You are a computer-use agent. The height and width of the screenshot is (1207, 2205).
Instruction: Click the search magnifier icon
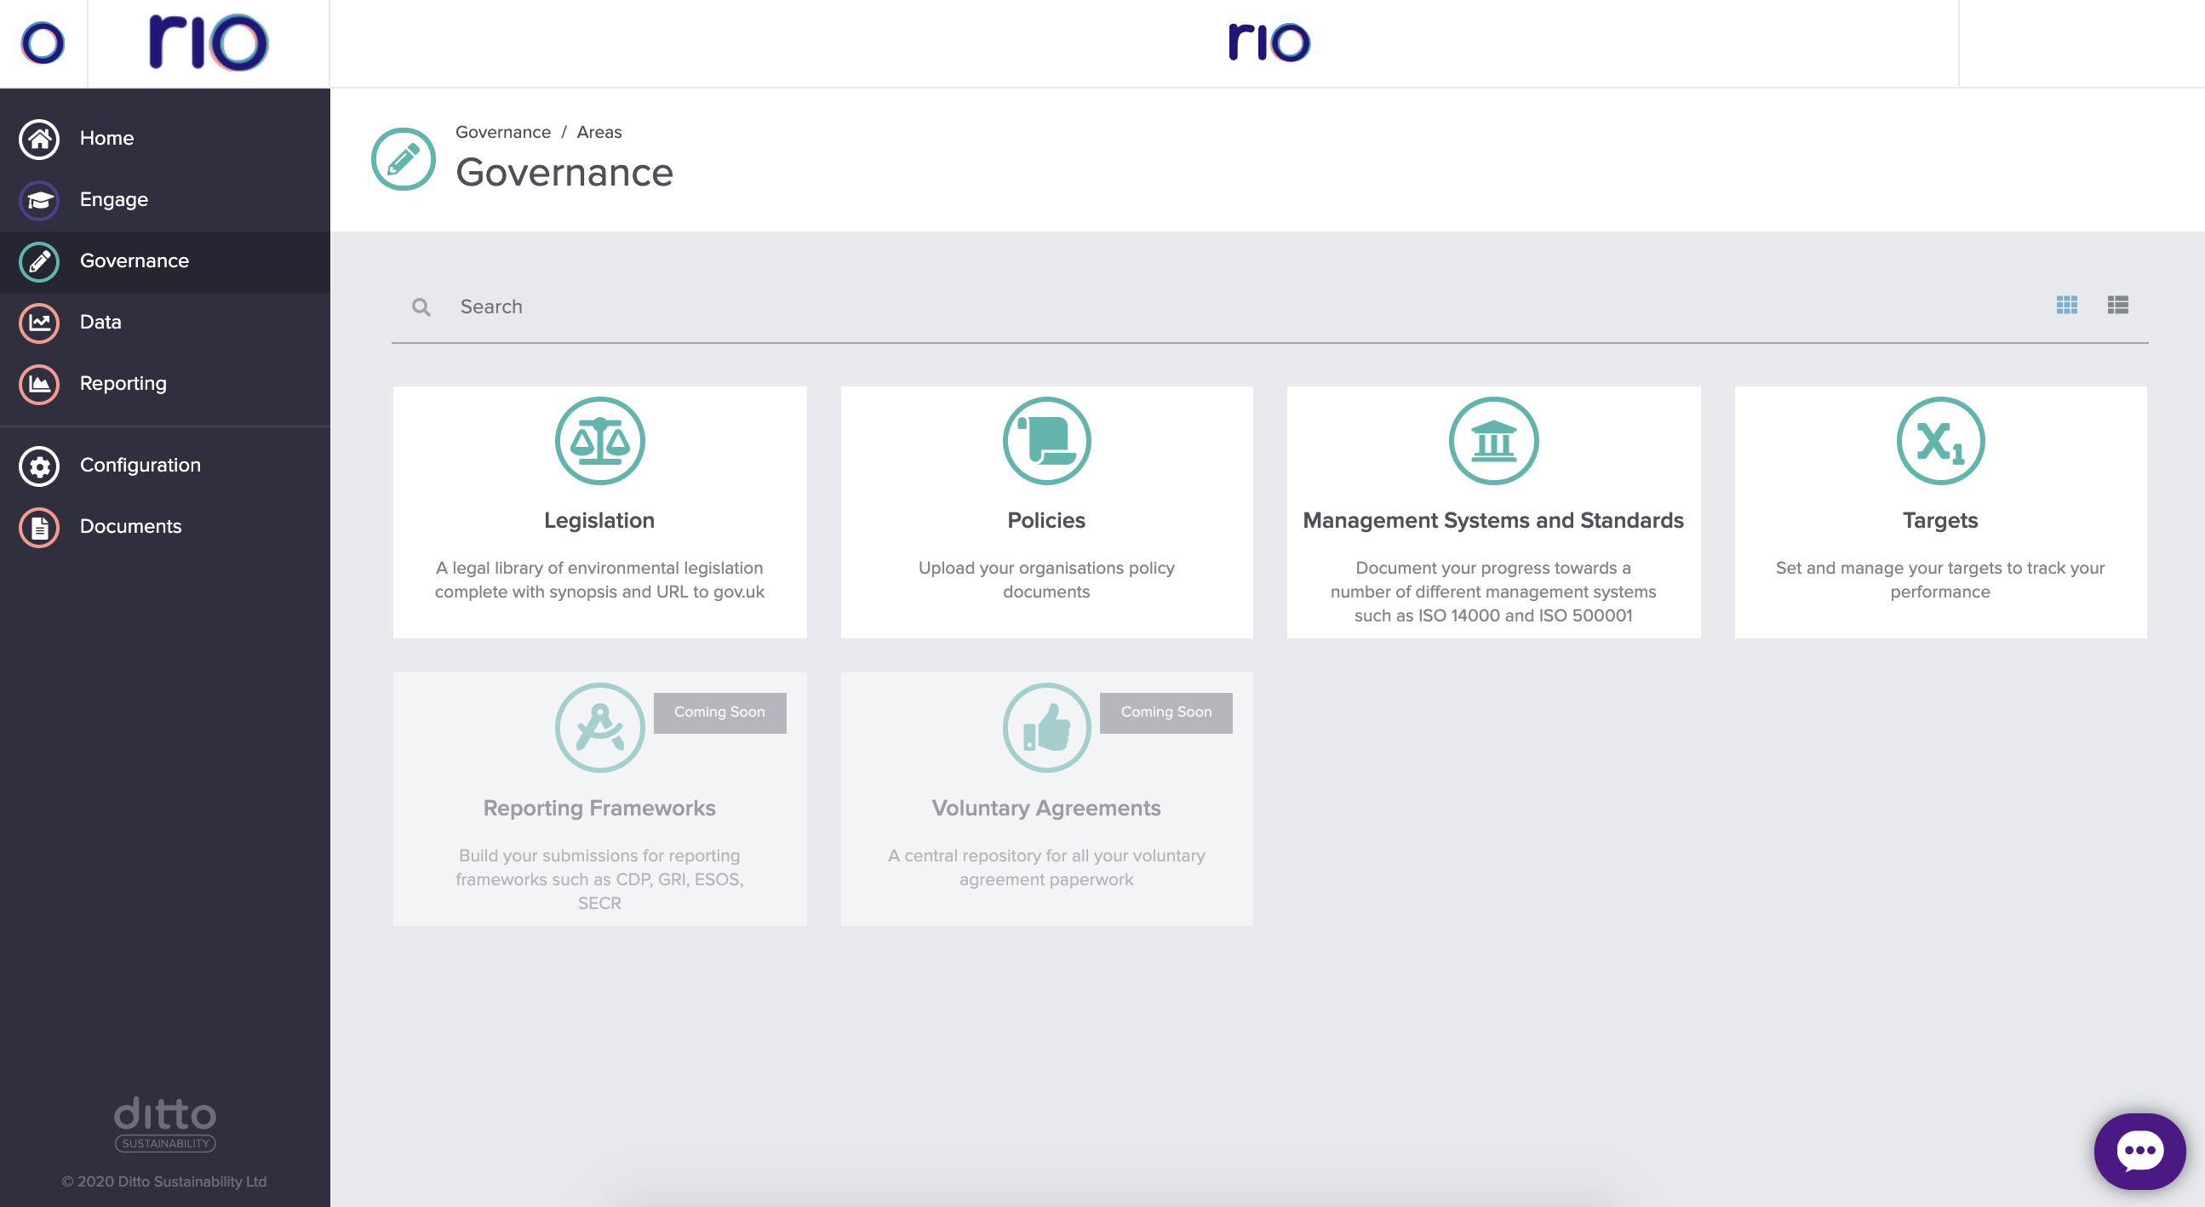(421, 306)
